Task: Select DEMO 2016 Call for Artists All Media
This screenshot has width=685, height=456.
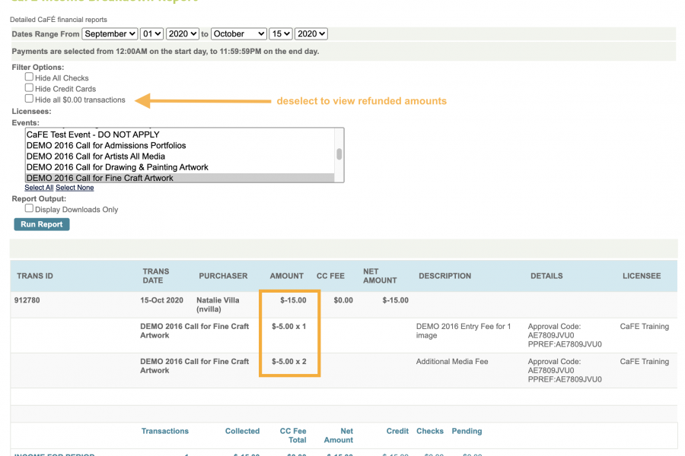Action: point(180,157)
